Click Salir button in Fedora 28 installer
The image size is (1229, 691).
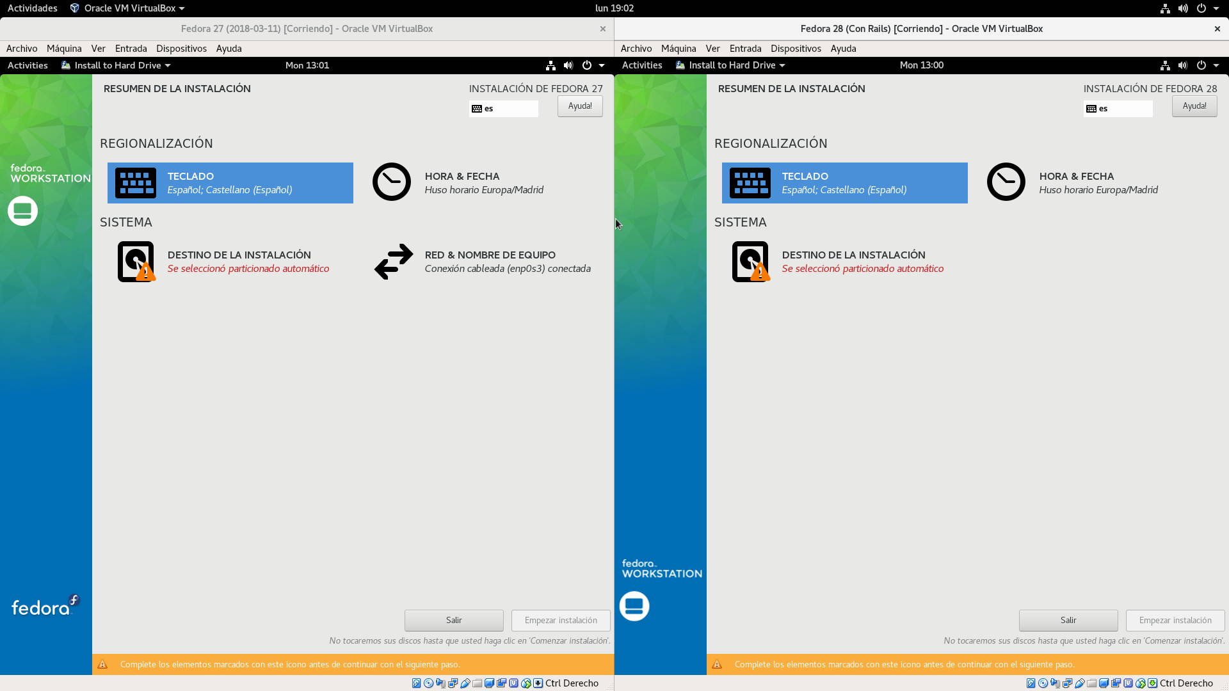point(1068,620)
